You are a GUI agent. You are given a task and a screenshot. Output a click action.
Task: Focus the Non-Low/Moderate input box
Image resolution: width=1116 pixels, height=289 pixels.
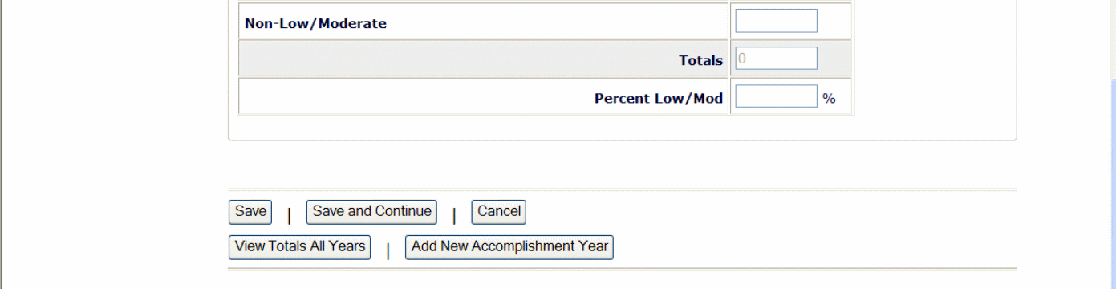[x=776, y=21]
